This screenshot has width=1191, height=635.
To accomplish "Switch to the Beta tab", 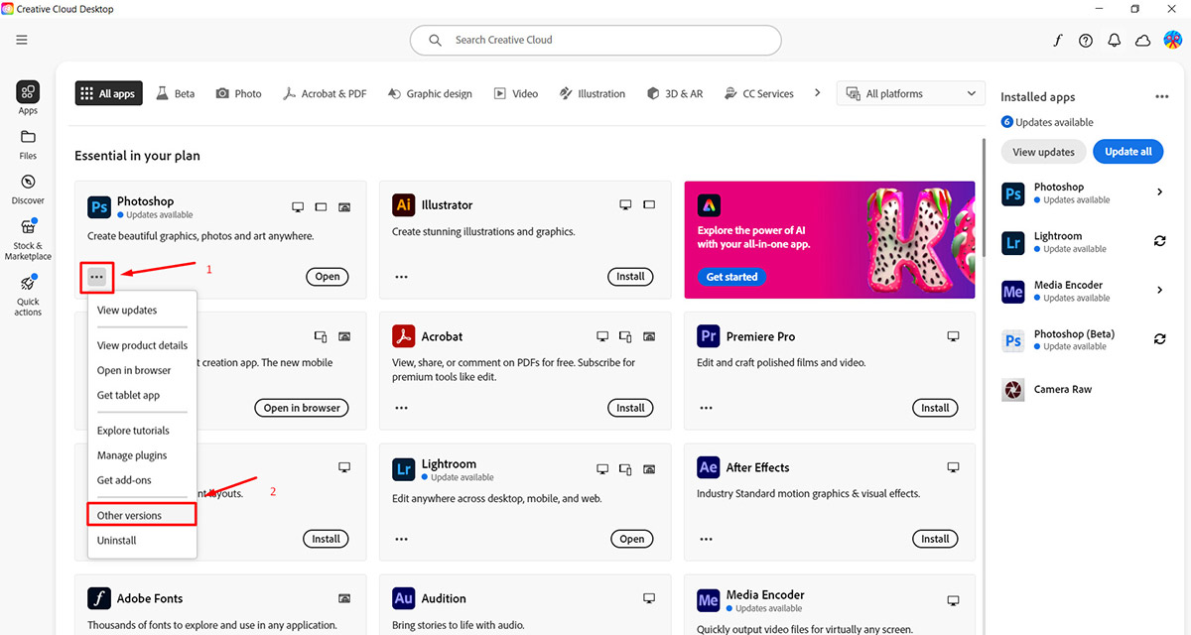I will pyautogui.click(x=176, y=93).
